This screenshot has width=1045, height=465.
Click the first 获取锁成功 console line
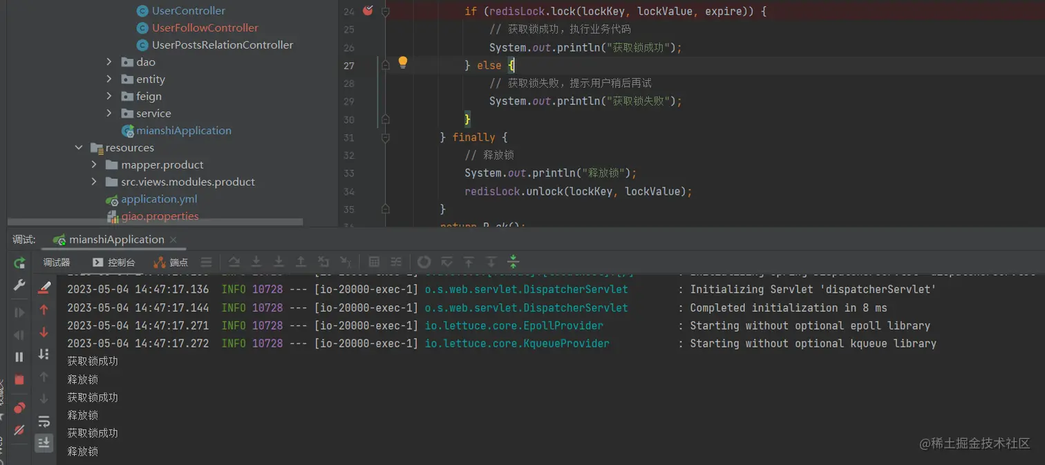pyautogui.click(x=93, y=361)
